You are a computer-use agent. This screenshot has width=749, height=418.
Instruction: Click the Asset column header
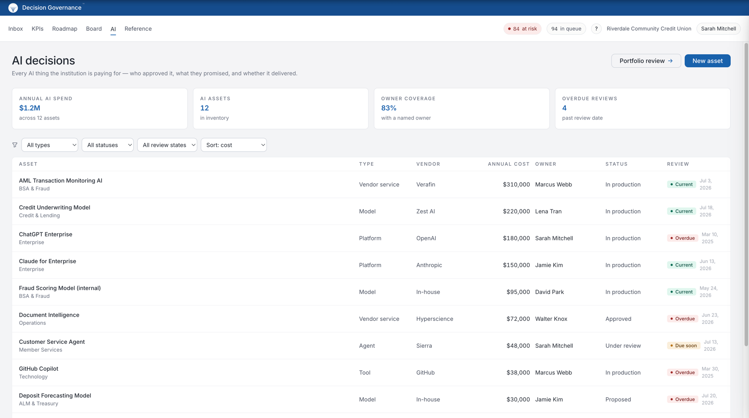pyautogui.click(x=28, y=164)
